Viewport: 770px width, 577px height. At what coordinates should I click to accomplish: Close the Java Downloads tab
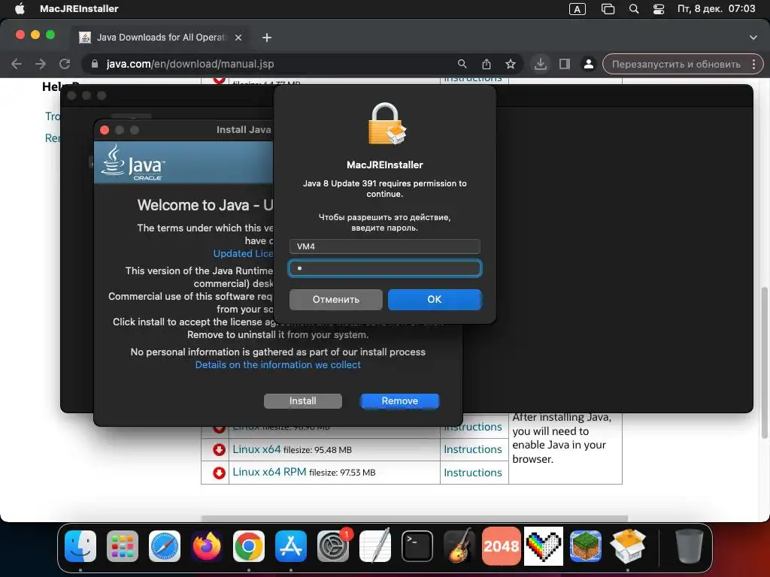tap(238, 38)
